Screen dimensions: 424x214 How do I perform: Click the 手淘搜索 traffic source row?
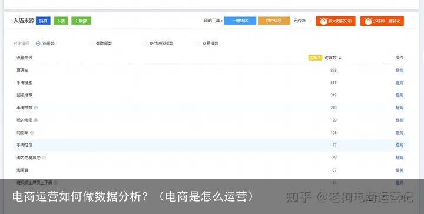(x=211, y=83)
